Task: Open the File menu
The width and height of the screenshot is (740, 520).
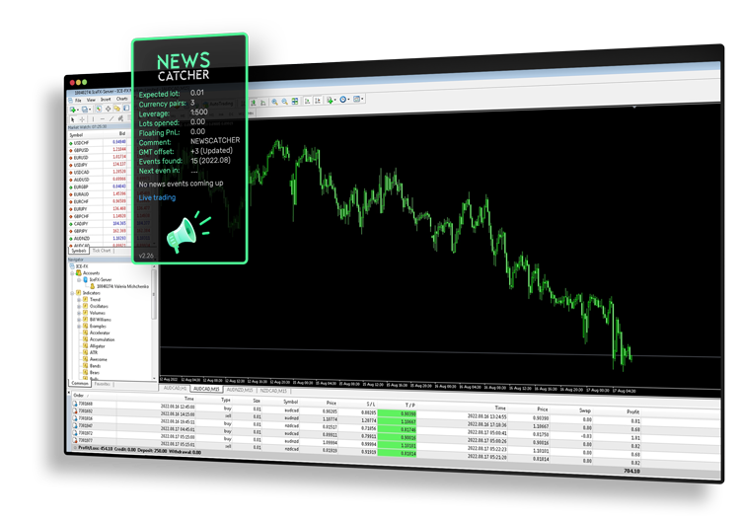Action: (78, 100)
